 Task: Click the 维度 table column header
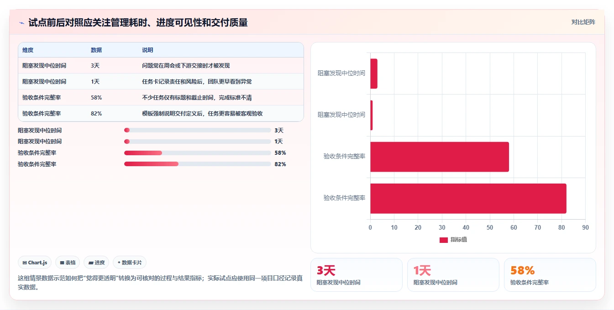pyautogui.click(x=28, y=50)
